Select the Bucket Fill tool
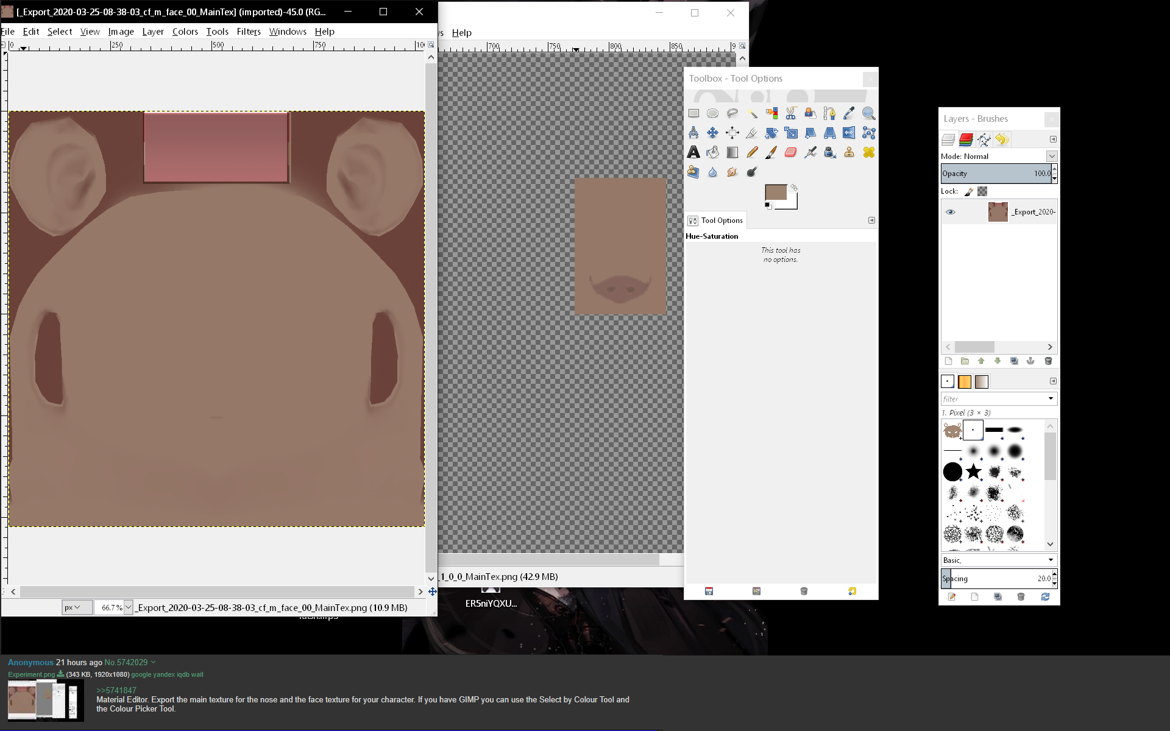 click(x=713, y=152)
